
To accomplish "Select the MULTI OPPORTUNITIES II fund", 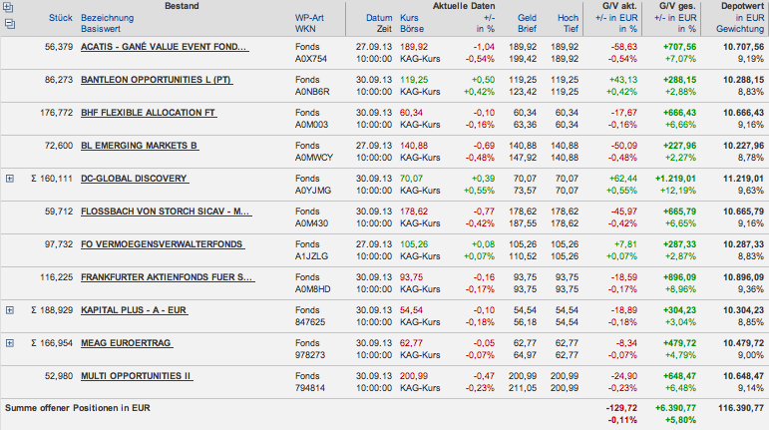I will 137,376.
